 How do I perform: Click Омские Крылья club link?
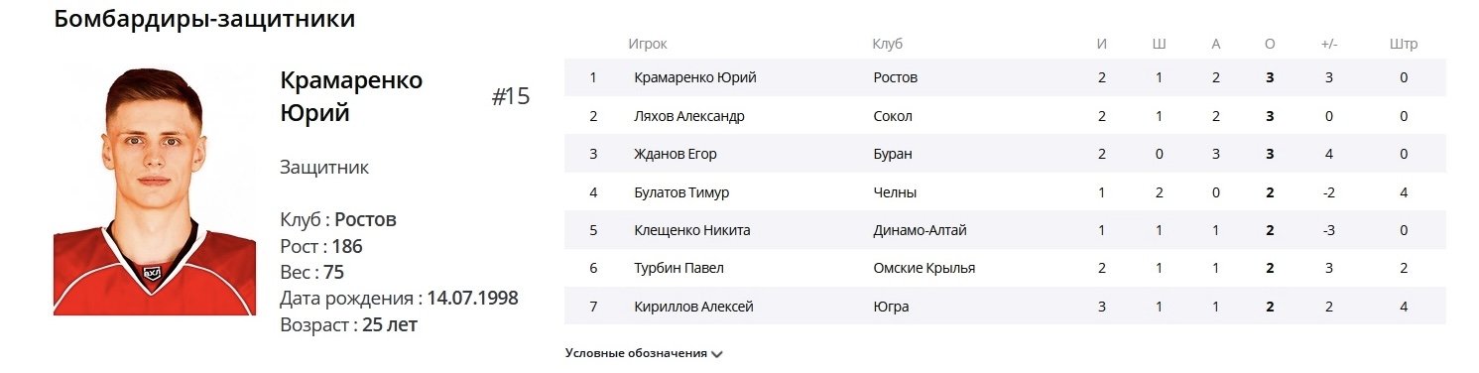[924, 268]
